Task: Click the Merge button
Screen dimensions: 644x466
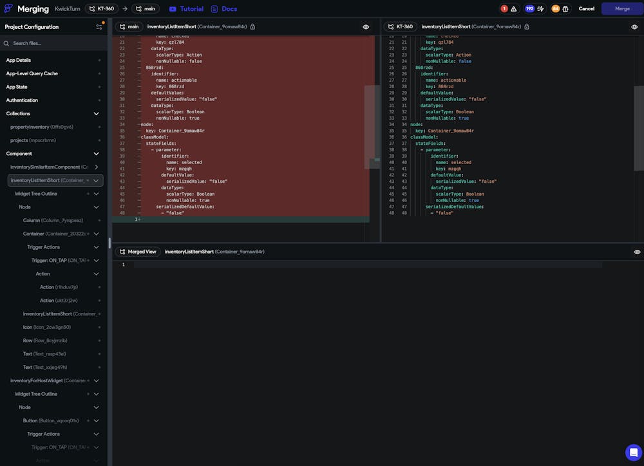Action: pyautogui.click(x=622, y=8)
